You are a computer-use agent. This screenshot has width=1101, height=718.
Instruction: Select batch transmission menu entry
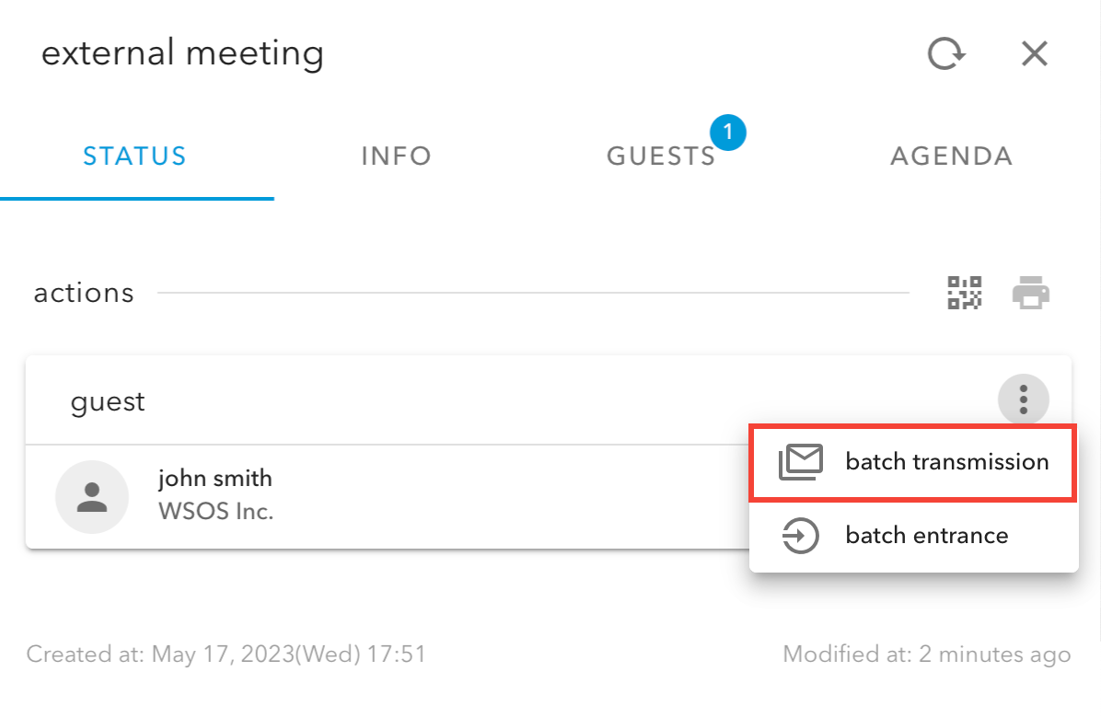(x=946, y=462)
